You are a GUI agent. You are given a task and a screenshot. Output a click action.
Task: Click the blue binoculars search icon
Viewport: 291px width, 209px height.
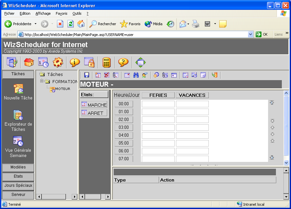click(x=136, y=75)
